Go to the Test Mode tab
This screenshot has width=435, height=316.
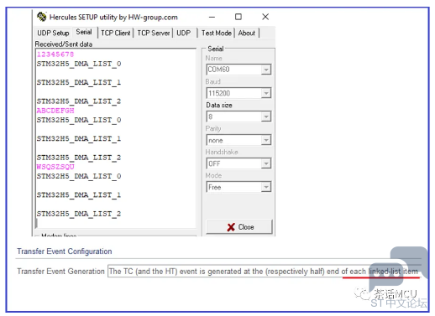pos(217,33)
